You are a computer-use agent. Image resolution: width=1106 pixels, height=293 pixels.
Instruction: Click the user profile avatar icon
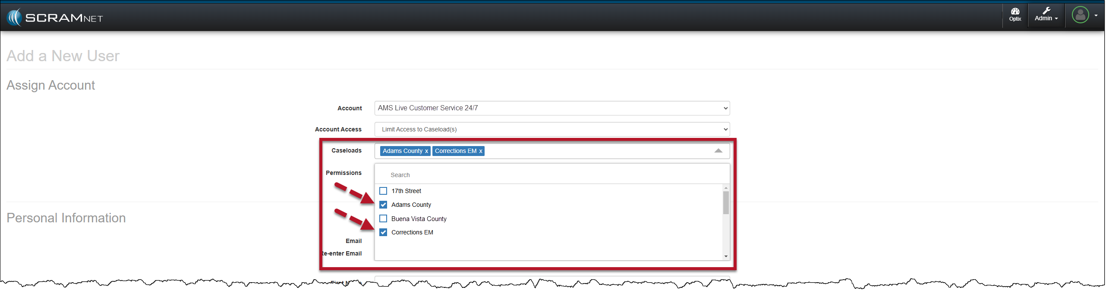click(x=1080, y=15)
